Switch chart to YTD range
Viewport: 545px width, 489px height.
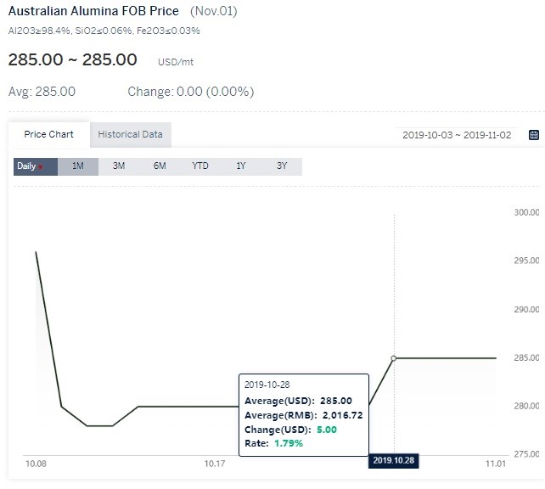tap(200, 166)
